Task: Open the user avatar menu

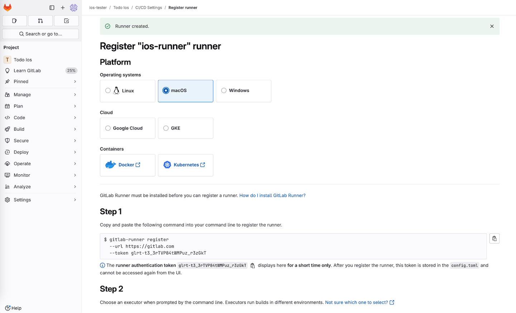Action: (x=73, y=8)
